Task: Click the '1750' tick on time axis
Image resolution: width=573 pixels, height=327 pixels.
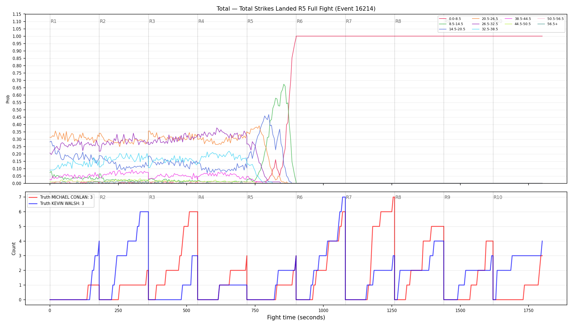Action: [529, 310]
